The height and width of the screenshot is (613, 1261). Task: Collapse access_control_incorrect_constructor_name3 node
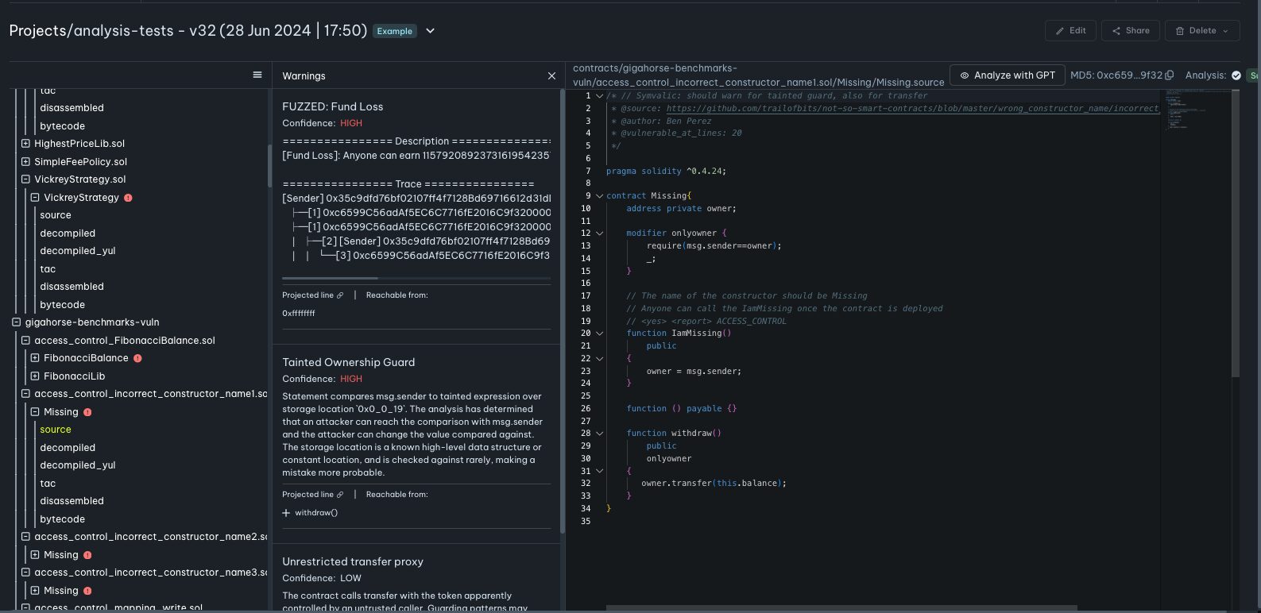click(x=25, y=573)
